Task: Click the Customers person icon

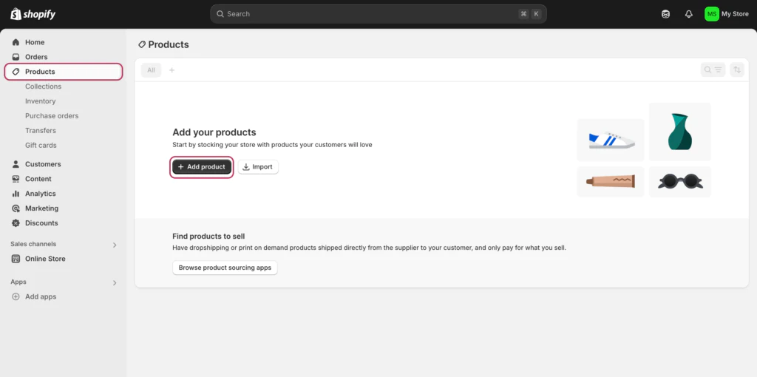Action: [16, 164]
